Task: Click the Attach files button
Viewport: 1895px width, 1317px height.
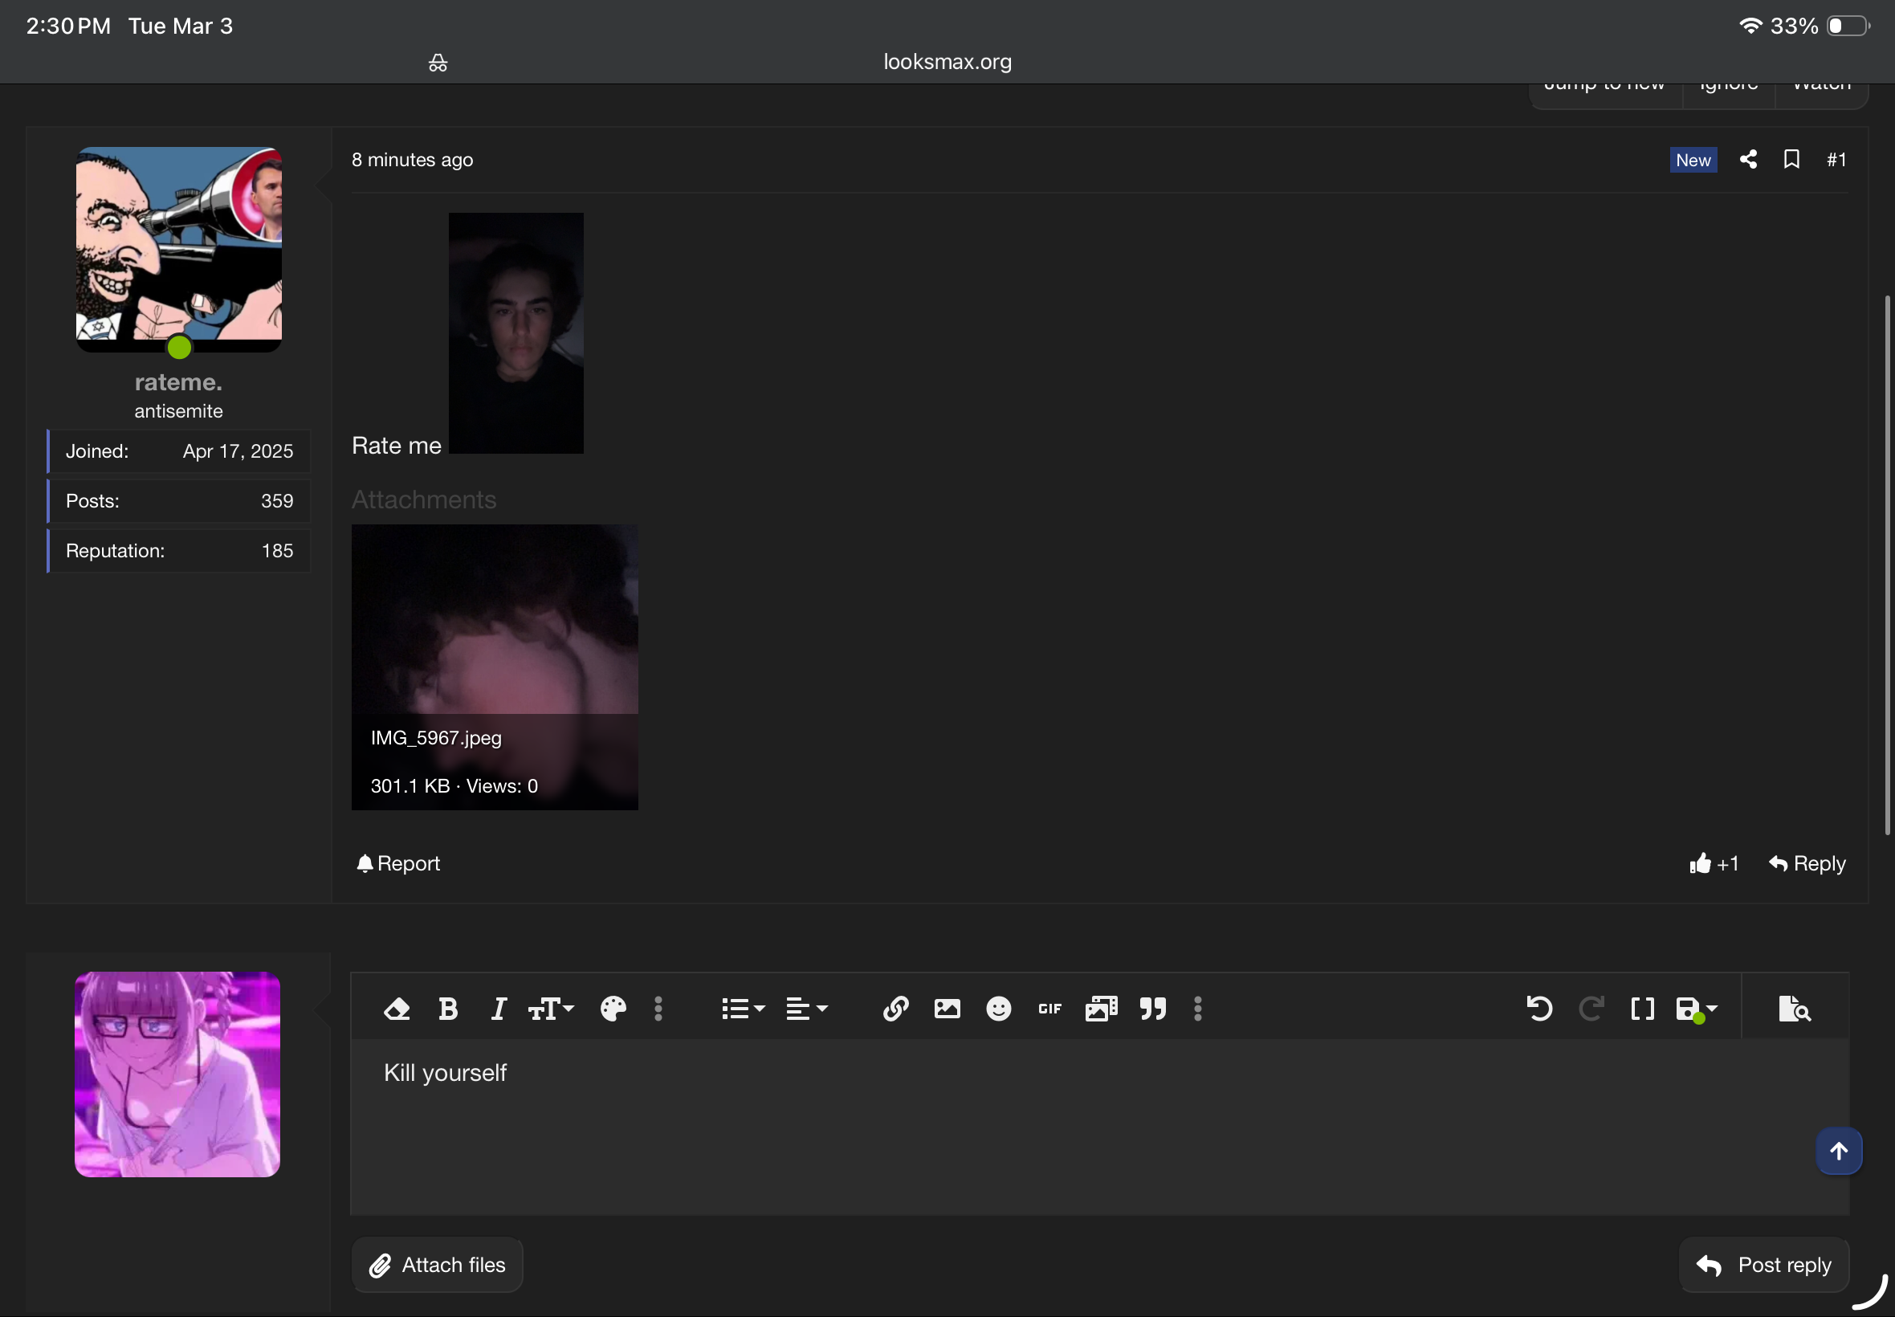Action: click(x=438, y=1264)
